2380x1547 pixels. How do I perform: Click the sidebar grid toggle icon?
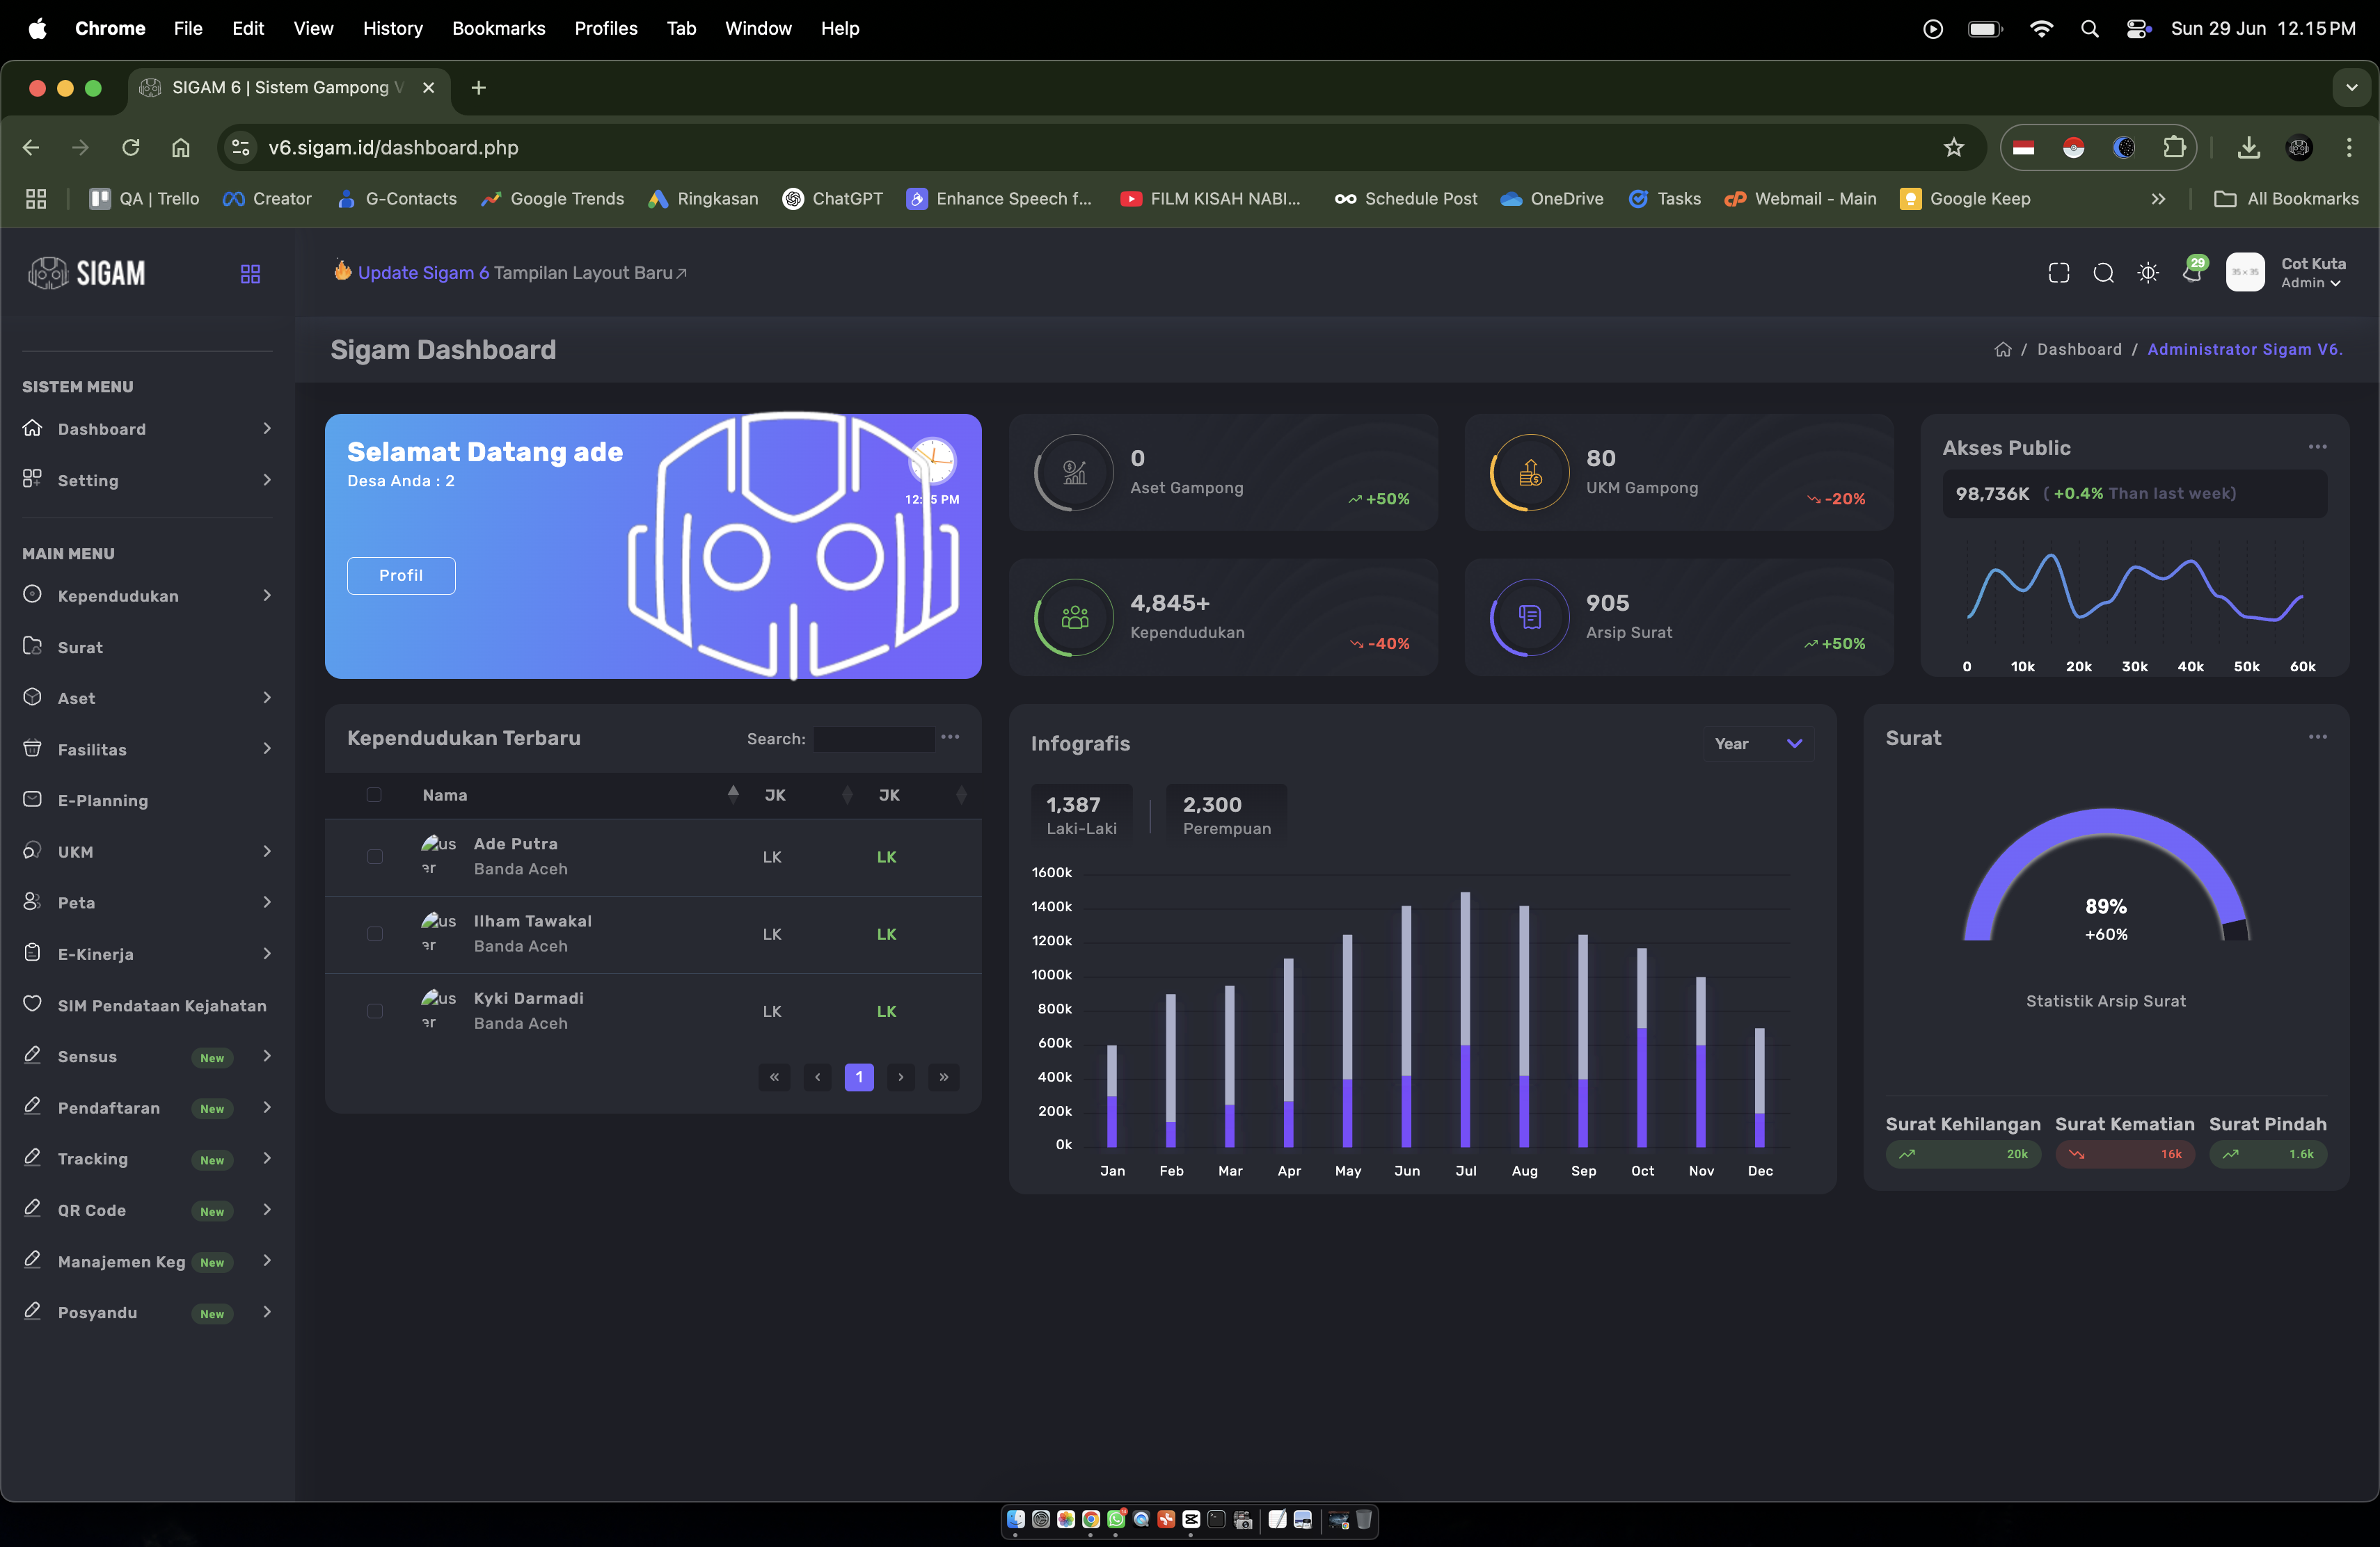tap(250, 274)
